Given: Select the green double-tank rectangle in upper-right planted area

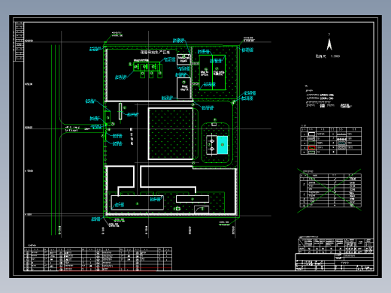Looking at the screenshot, I should pyautogui.click(x=212, y=73).
